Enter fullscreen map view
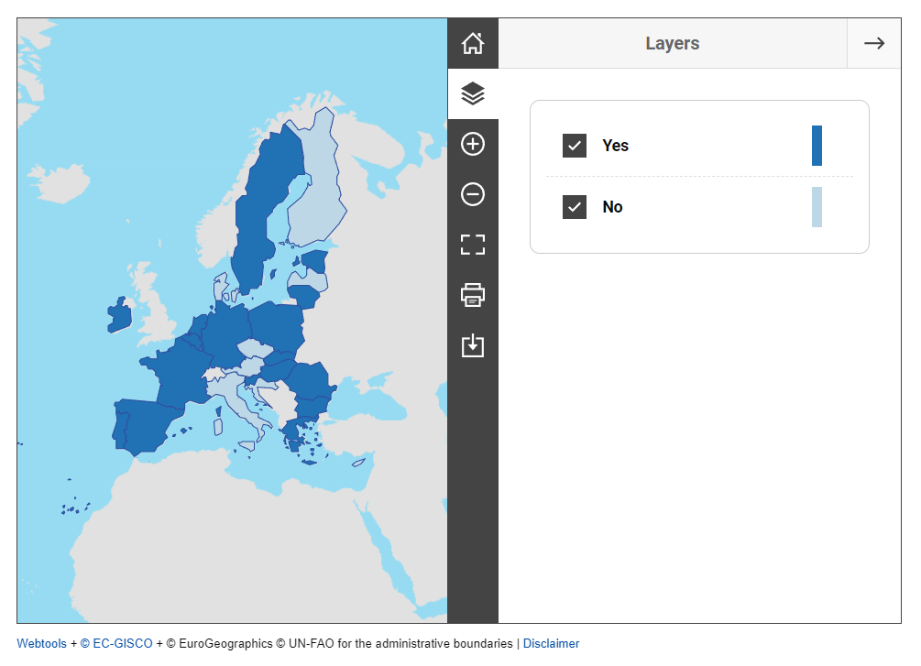Image resolution: width=921 pixels, height=666 pixels. [x=473, y=245]
